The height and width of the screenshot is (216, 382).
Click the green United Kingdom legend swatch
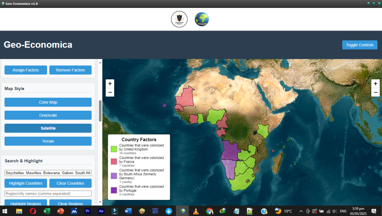tap(114, 149)
